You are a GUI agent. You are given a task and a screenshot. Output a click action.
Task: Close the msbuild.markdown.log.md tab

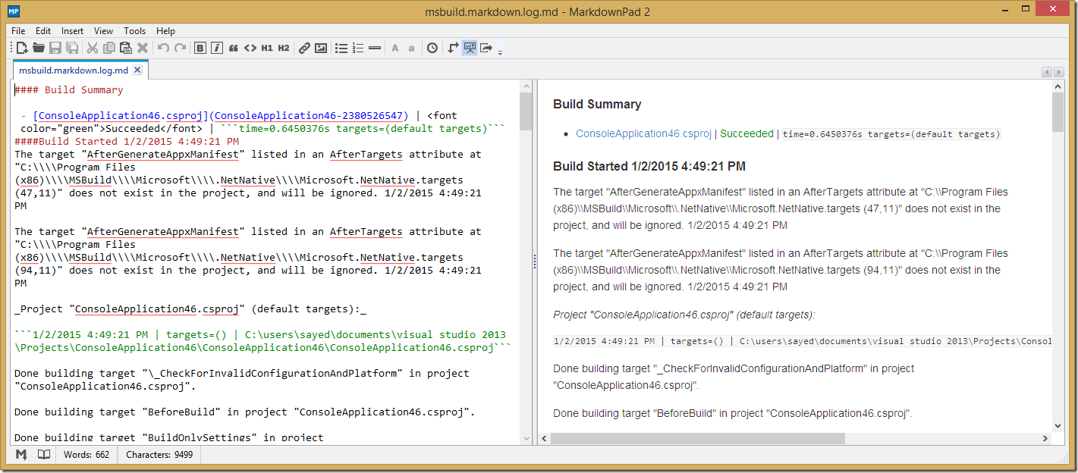[137, 70]
